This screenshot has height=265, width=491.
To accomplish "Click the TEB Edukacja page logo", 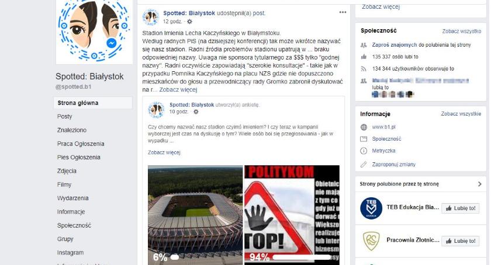I will click(x=371, y=208).
